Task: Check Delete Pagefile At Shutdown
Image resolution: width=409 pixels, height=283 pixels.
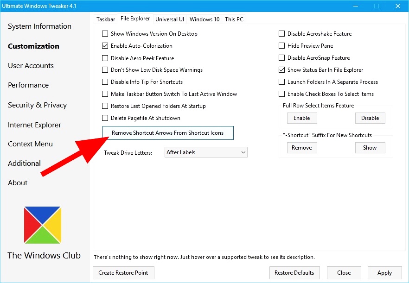Action: point(105,118)
